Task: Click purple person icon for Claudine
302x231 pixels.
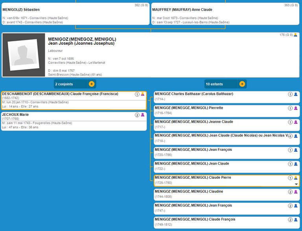Action: click(296, 192)
